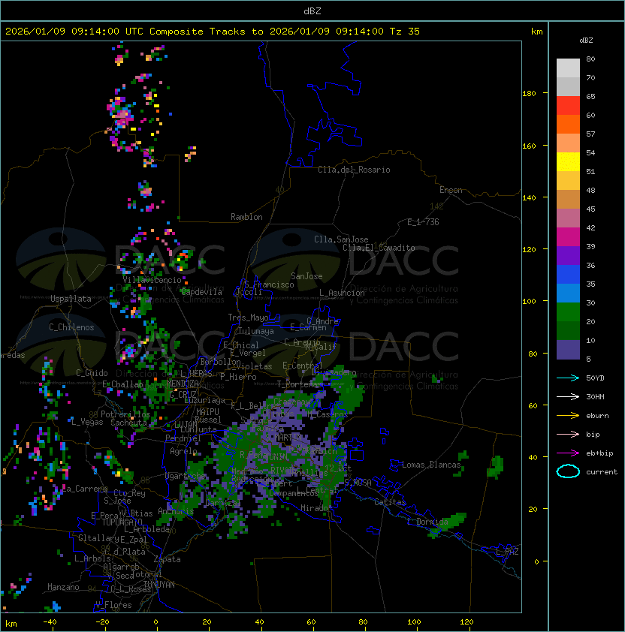
Task: Click the 'TUPUNGATO' map label
Action: point(122,522)
